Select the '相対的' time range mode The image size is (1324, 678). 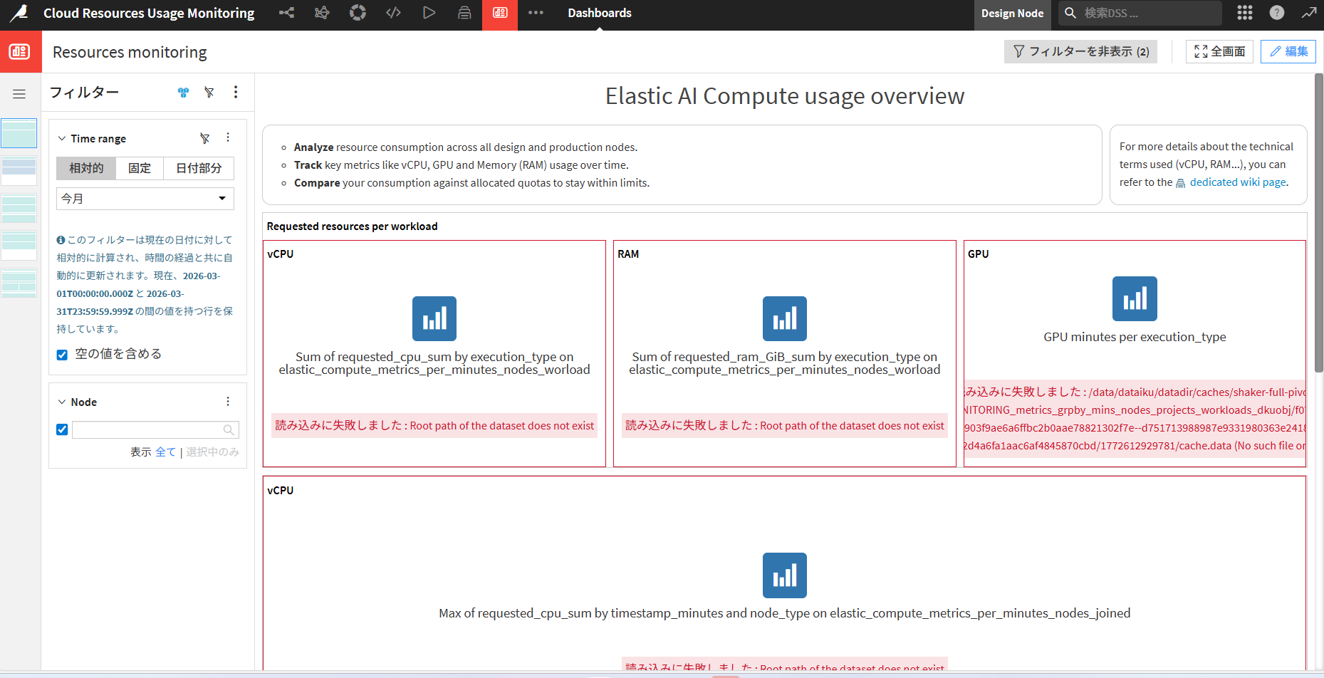tap(86, 168)
